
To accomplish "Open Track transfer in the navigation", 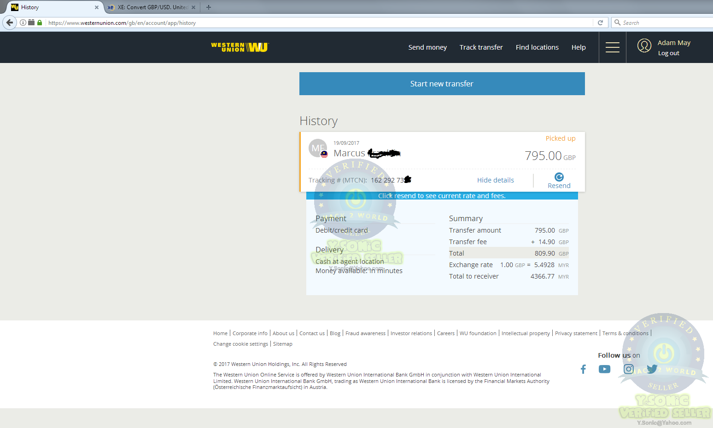I will [481, 47].
